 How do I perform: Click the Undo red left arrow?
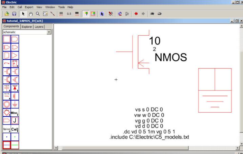(136, 14)
